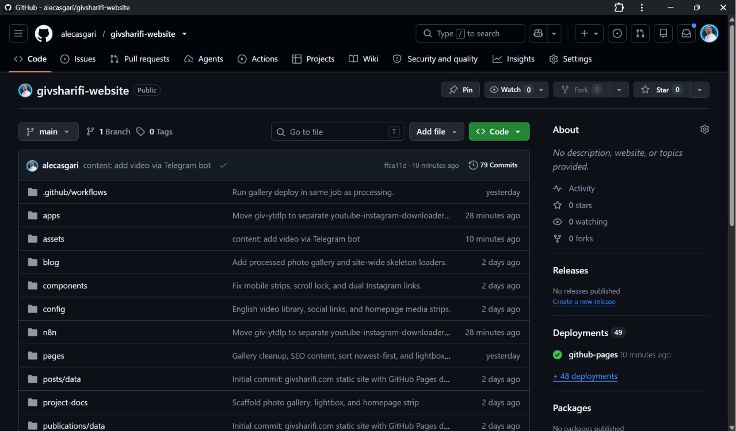The width and height of the screenshot is (736, 431).
Task: Open the green Code clone dropdown
Action: coord(499,132)
